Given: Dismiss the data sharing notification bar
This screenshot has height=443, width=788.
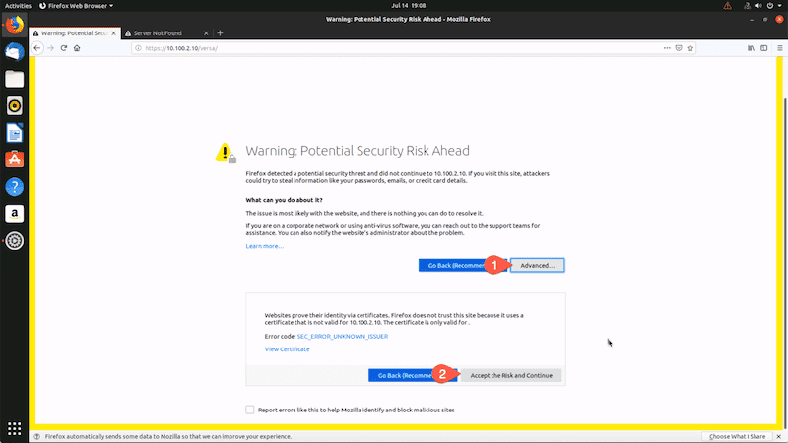Looking at the screenshot, I should 778,436.
